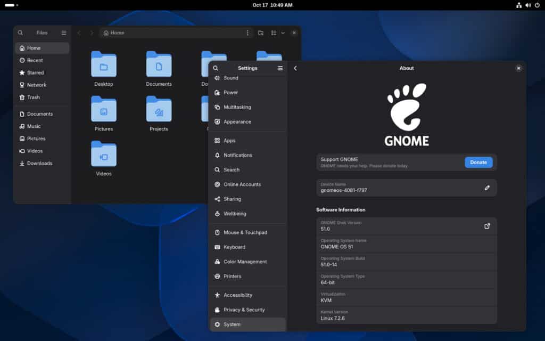
Task: Open the clock and calendar menu
Action: coord(272,5)
